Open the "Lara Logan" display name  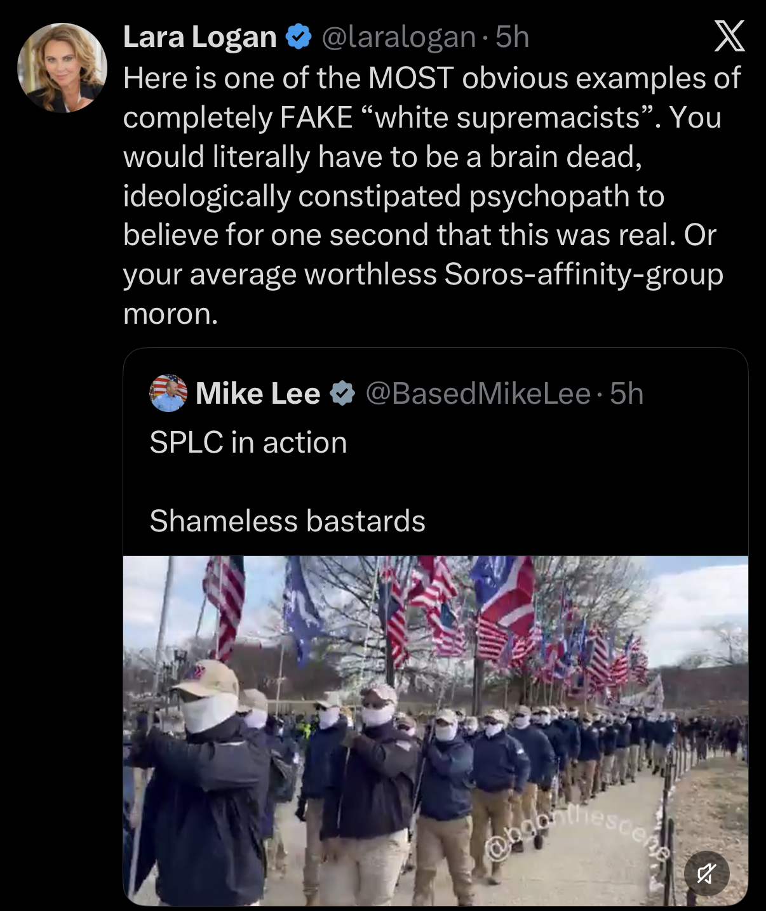click(199, 37)
